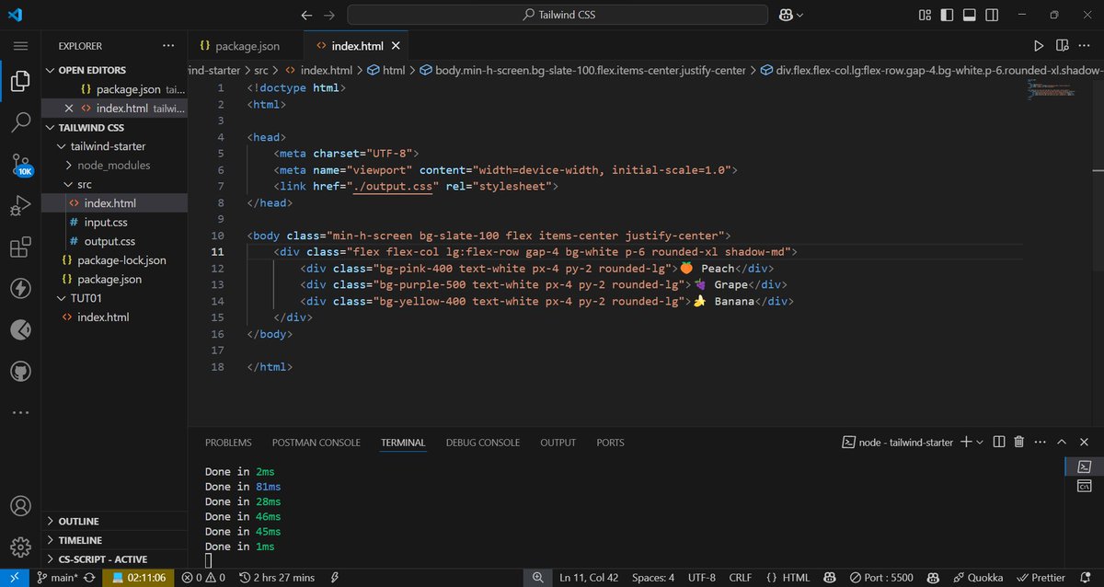This screenshot has height=587, width=1104.
Task: Split the terminal
Action: (999, 443)
